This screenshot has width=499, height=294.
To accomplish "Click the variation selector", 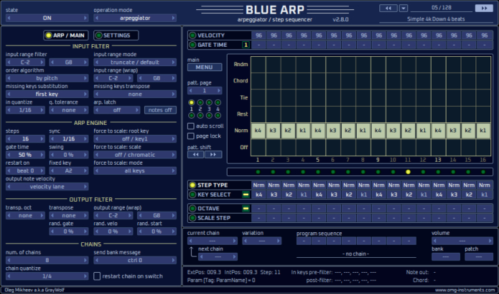I will pos(261,241).
